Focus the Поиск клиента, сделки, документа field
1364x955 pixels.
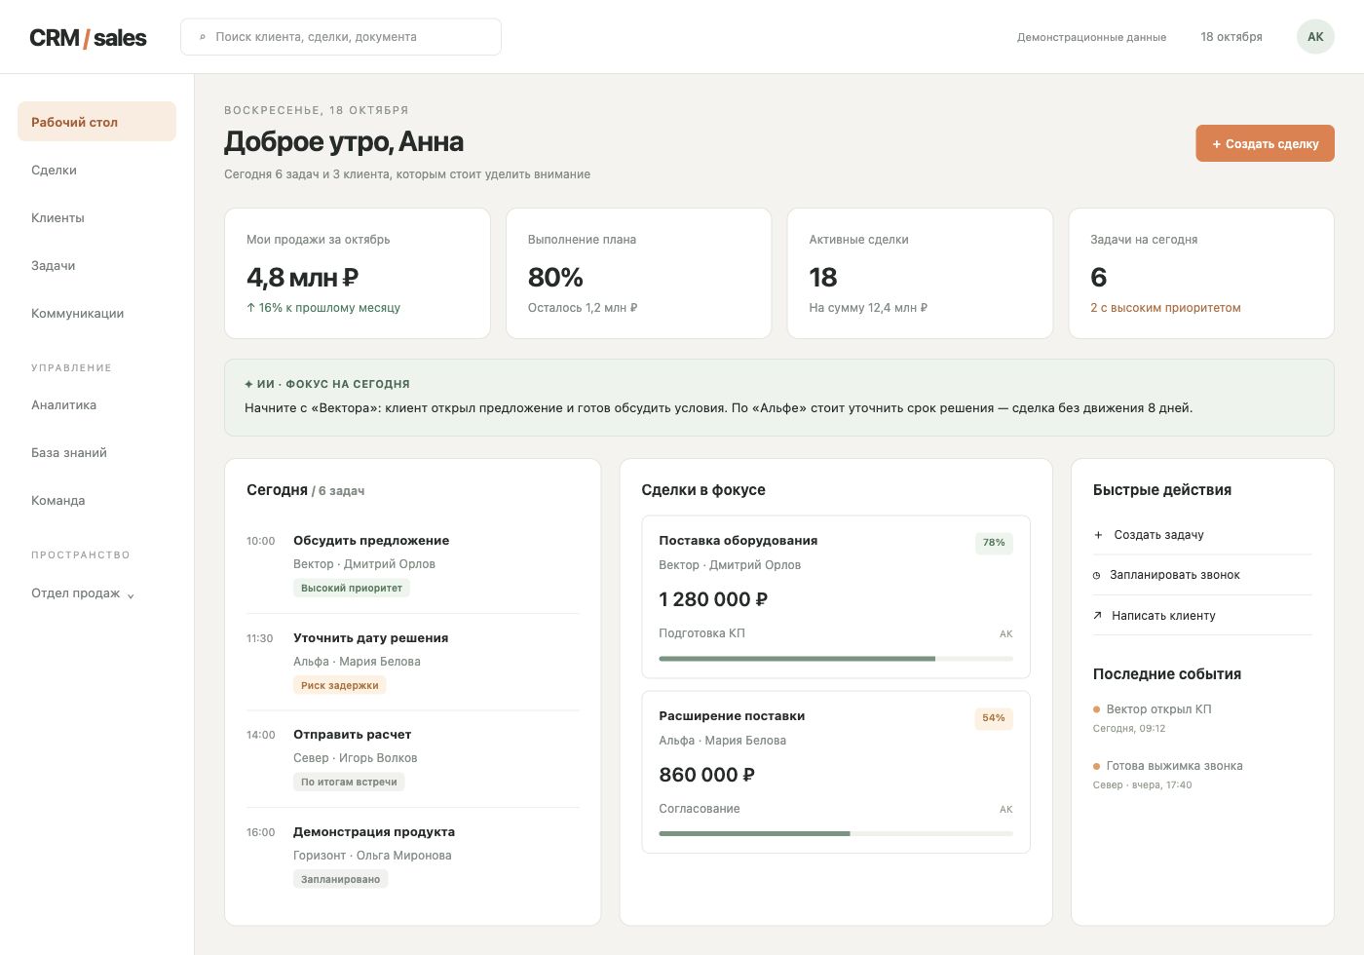click(x=341, y=37)
